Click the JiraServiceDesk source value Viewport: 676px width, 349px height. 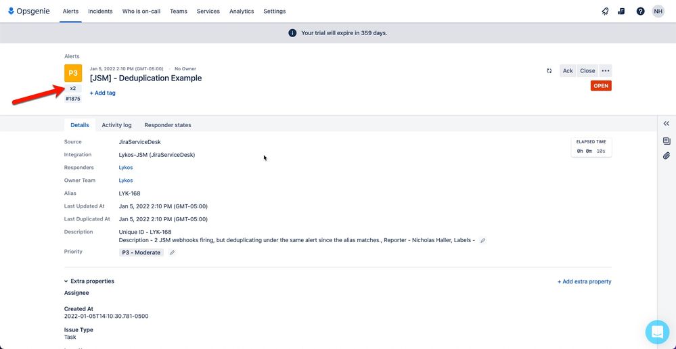pos(139,142)
